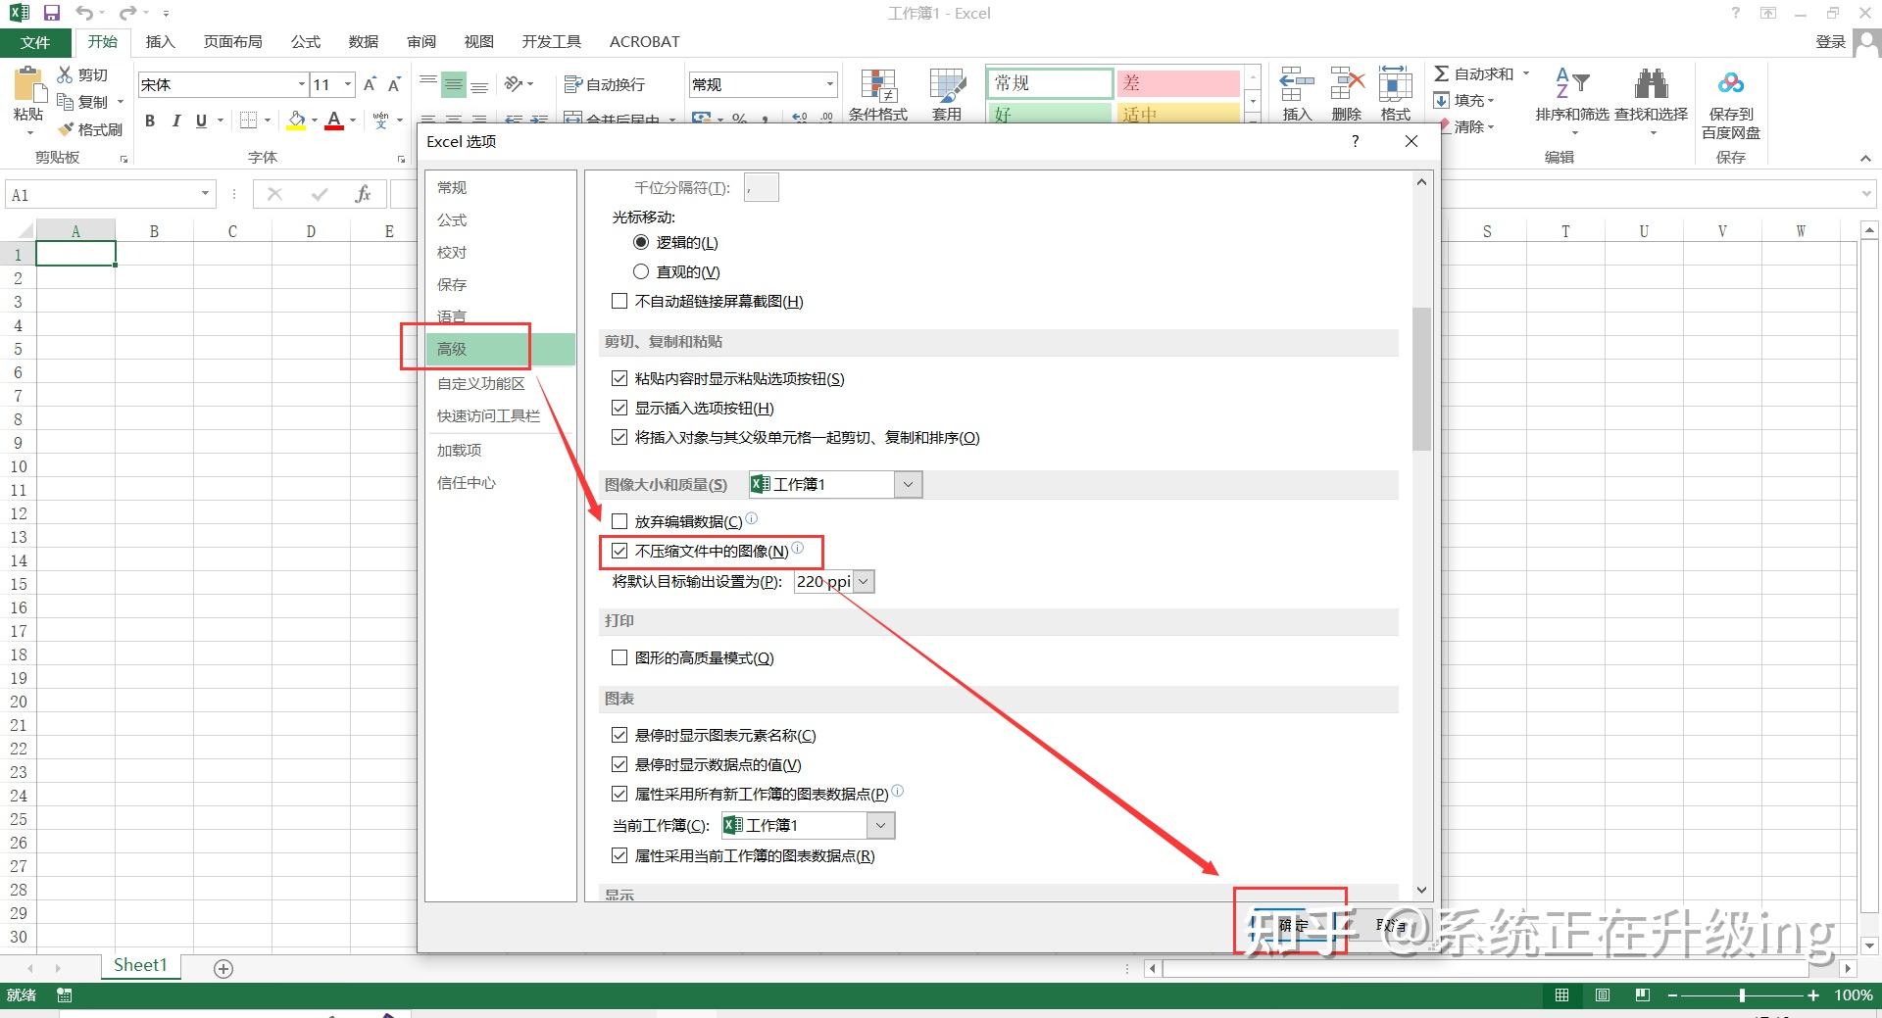The width and height of the screenshot is (1882, 1018).
Task: Select 常规 in options sidebar
Action: click(x=501, y=187)
